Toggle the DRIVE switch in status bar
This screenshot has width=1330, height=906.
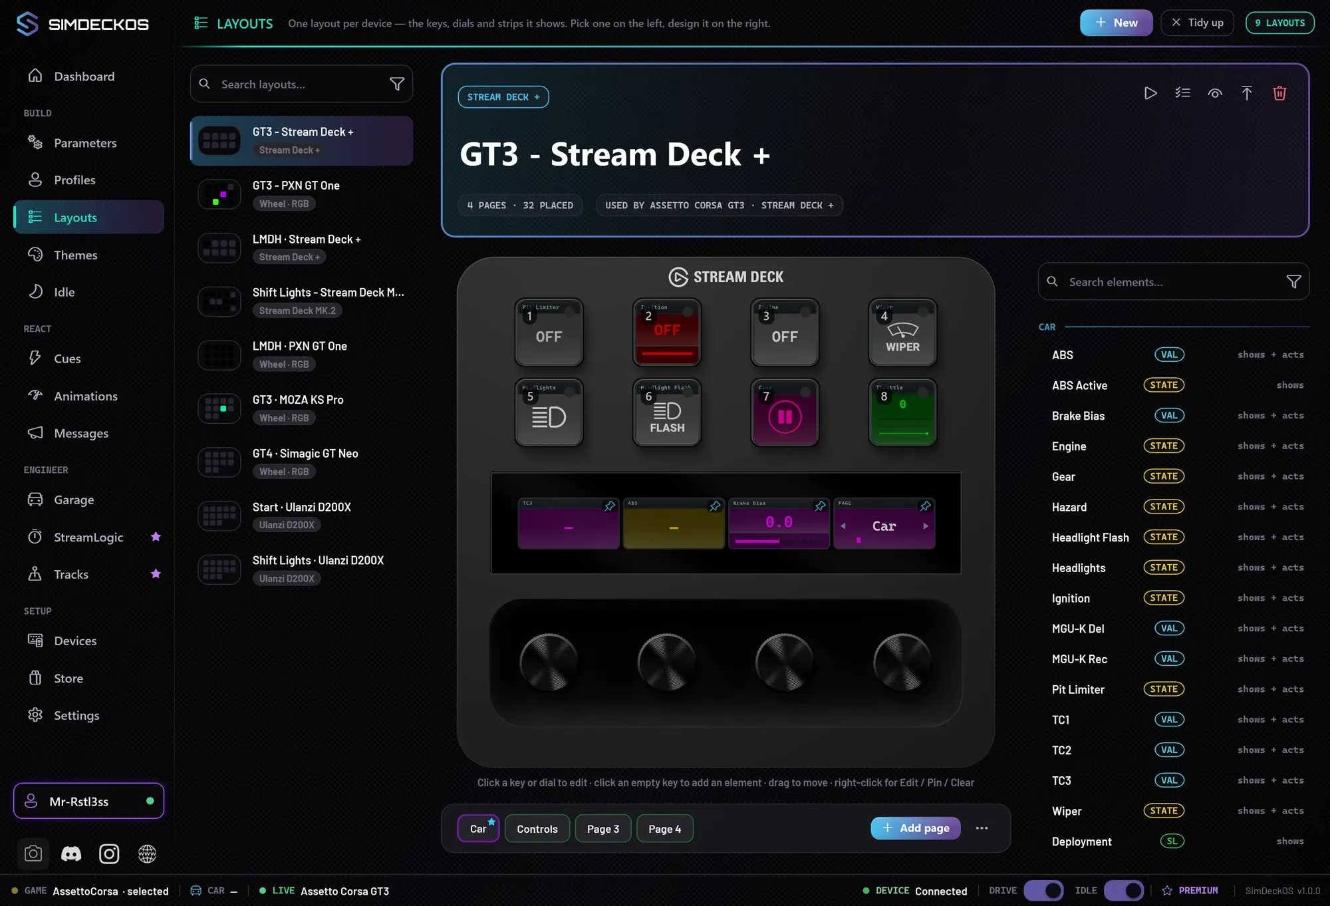pyautogui.click(x=1043, y=890)
